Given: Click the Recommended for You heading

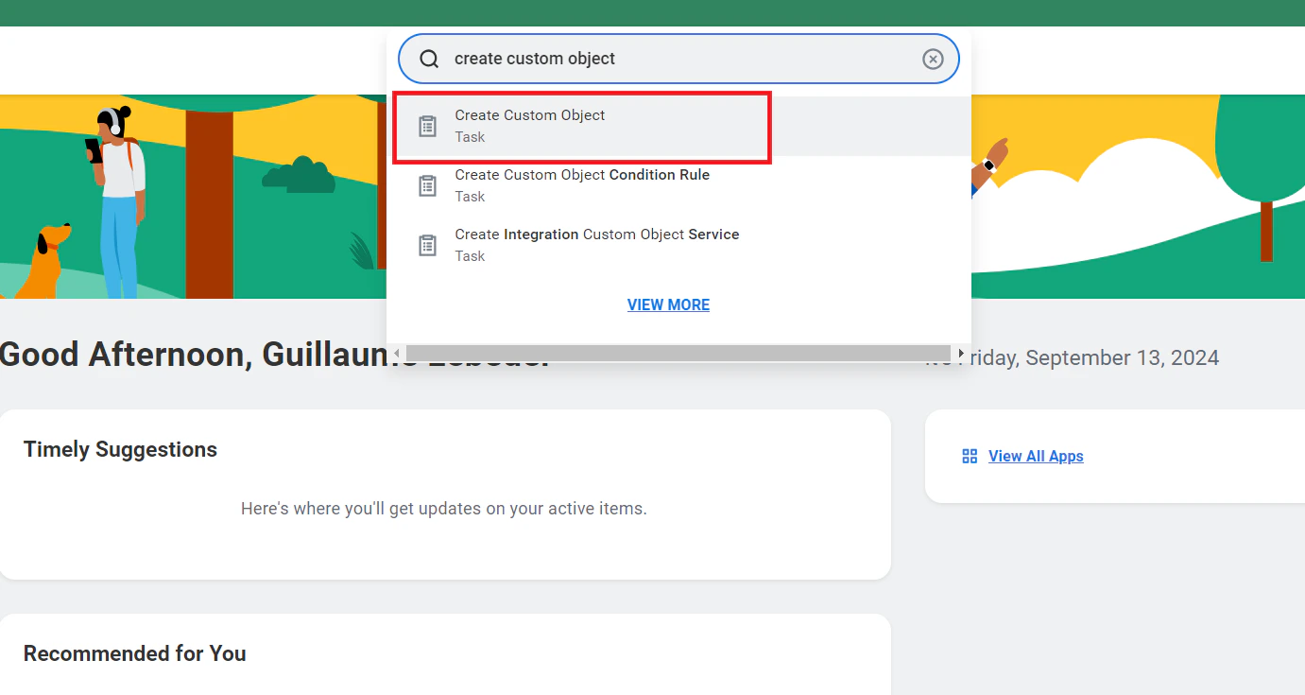Looking at the screenshot, I should tap(134, 652).
